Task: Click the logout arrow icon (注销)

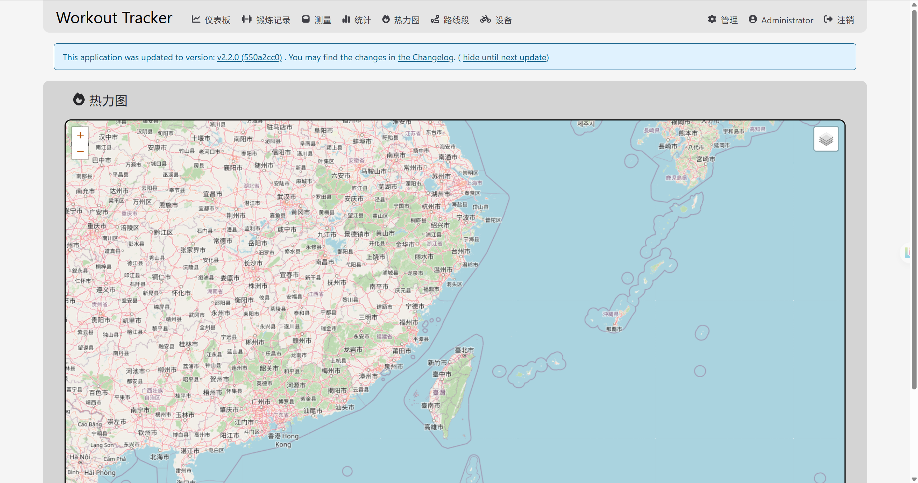Action: tap(828, 19)
